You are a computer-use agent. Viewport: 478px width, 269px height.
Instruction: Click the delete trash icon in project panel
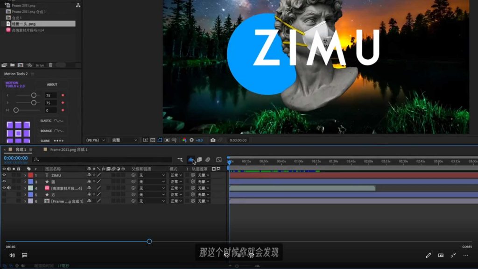(x=51, y=65)
